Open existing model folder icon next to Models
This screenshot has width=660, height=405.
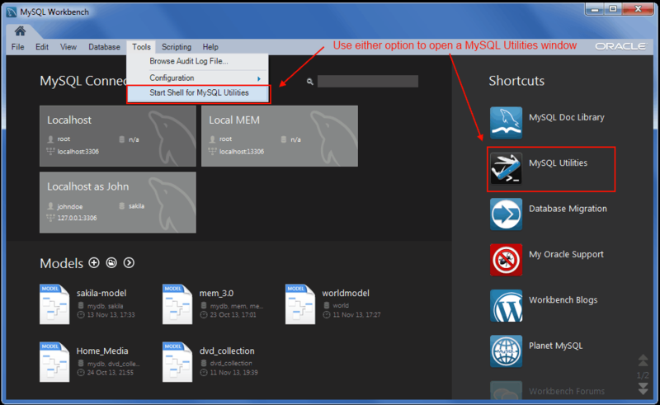(111, 262)
